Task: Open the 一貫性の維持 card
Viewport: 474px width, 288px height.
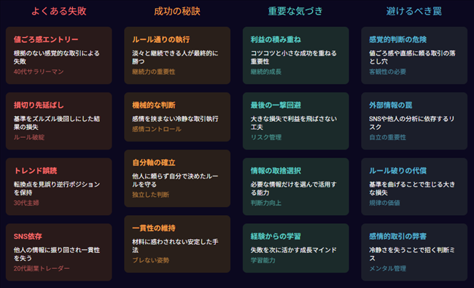Action: pos(177,244)
